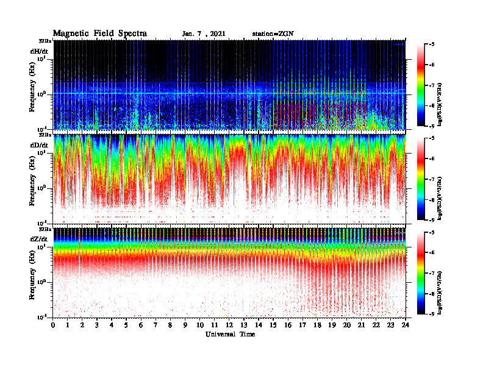Click the dZ/dt spectrogram plot area
Screen dimensions: 483x373
229,273
